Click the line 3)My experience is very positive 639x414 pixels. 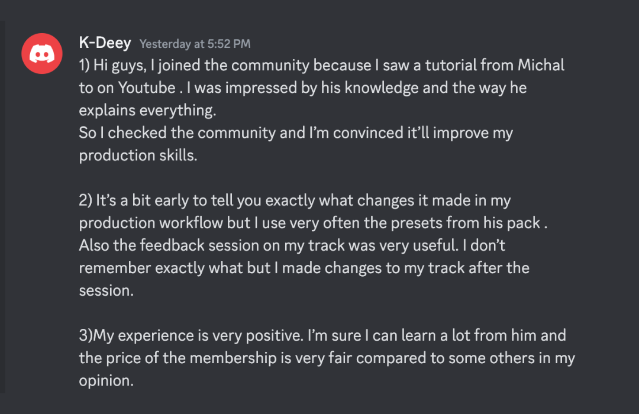click(x=322, y=336)
